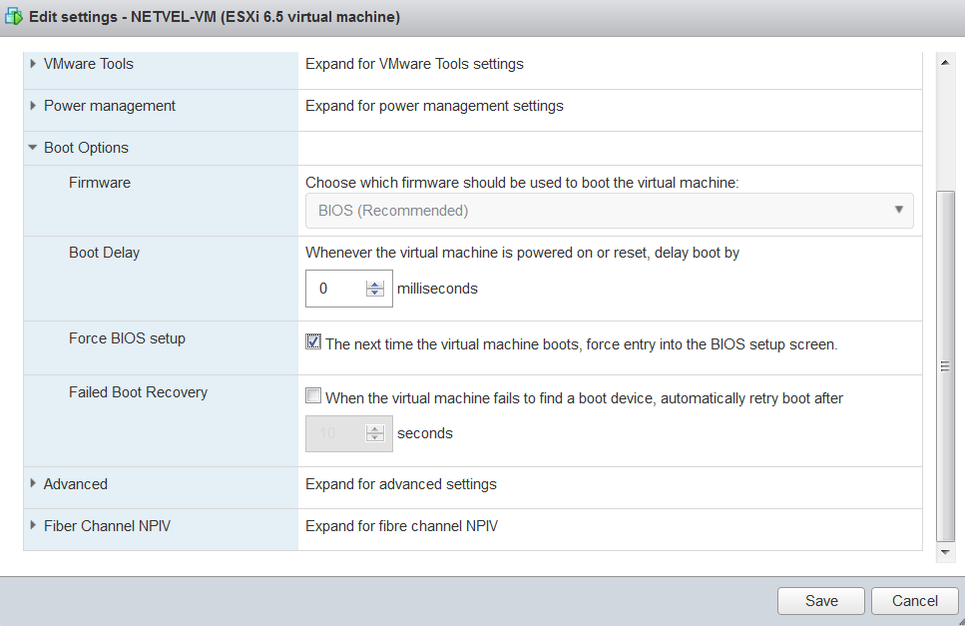Click the dialog resize grip in corner

click(x=961, y=622)
